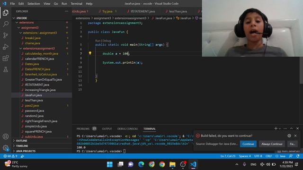303x170 pixels.
Task: Open the Accounts menu icon
Action: pos(6,136)
